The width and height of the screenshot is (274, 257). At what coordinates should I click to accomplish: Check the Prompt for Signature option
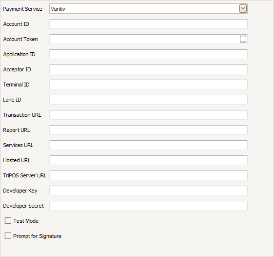(8, 236)
